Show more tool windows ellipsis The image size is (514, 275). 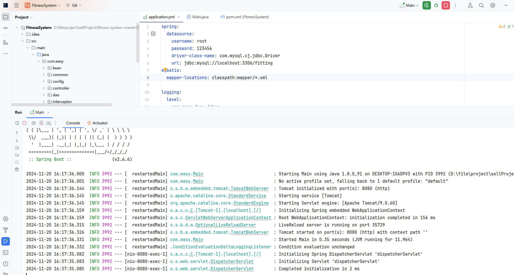pos(6,53)
